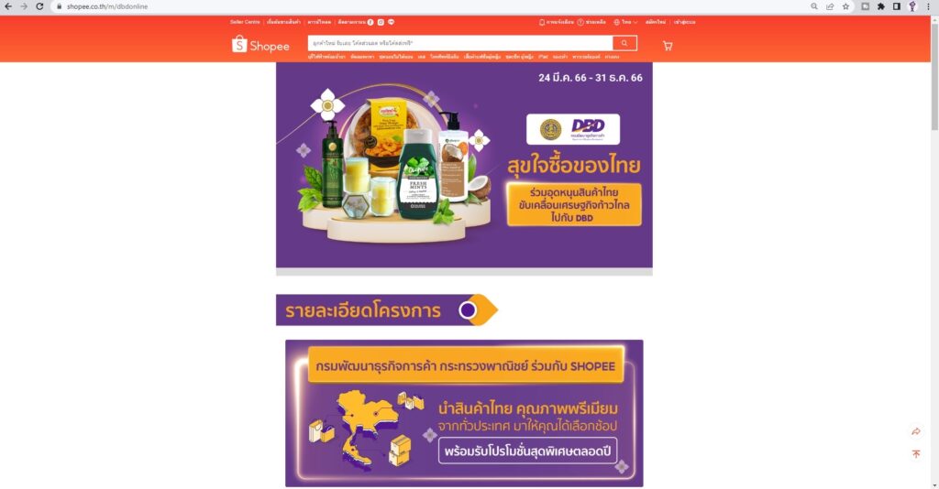Reload the page with the refresh button
Image resolution: width=939 pixels, height=489 pixels.
coord(39,6)
